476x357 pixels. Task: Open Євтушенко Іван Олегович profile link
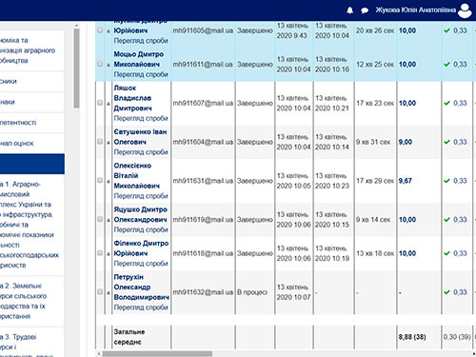pyautogui.click(x=140, y=137)
